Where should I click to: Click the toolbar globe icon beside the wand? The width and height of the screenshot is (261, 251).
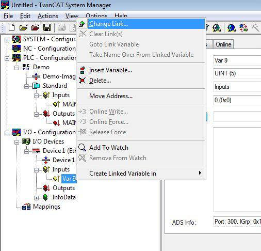pyautogui.click(x=232, y=27)
